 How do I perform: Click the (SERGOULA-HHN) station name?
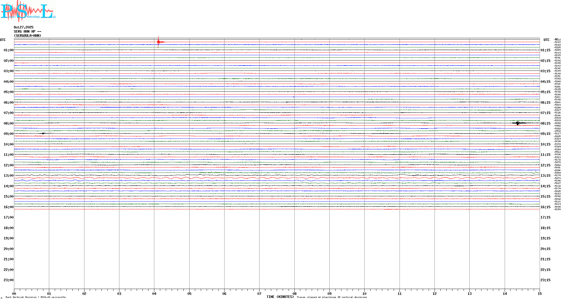click(27, 36)
